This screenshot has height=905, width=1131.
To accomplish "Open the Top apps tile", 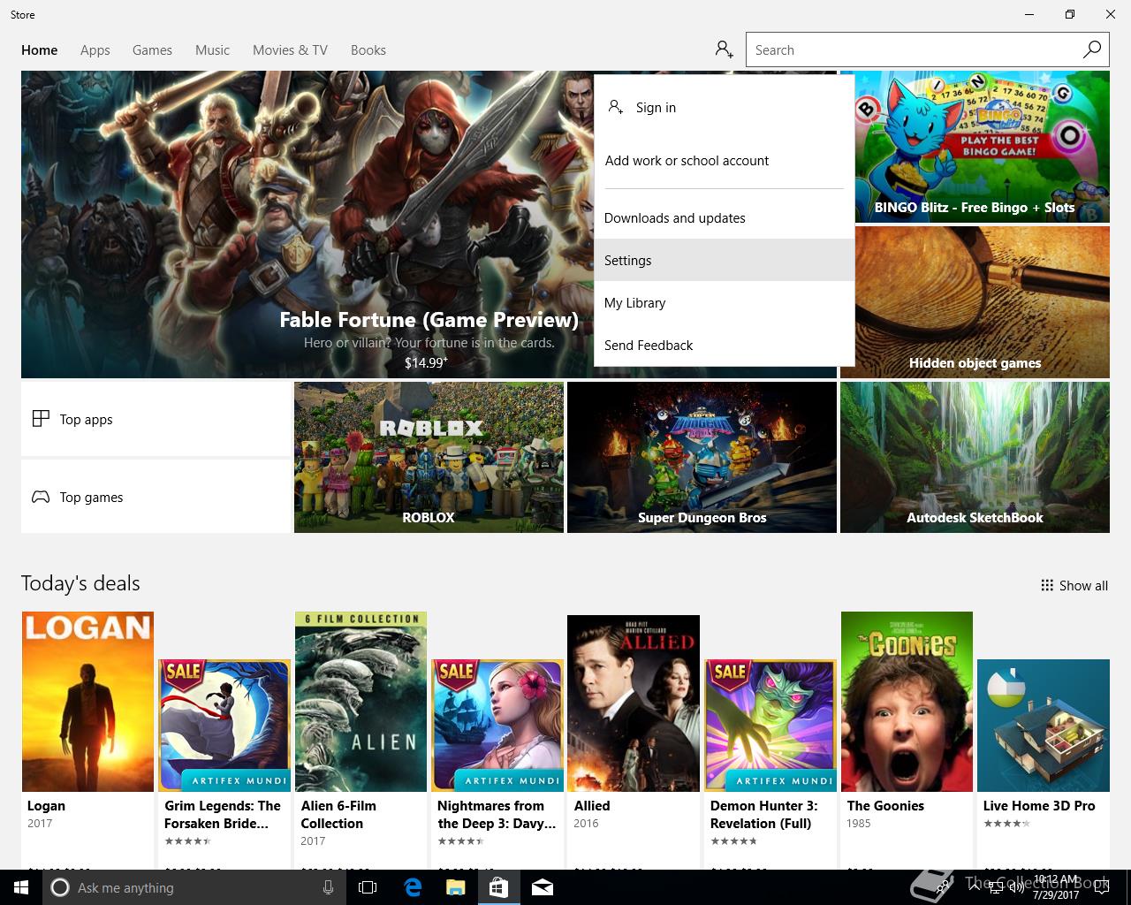I will tap(155, 419).
